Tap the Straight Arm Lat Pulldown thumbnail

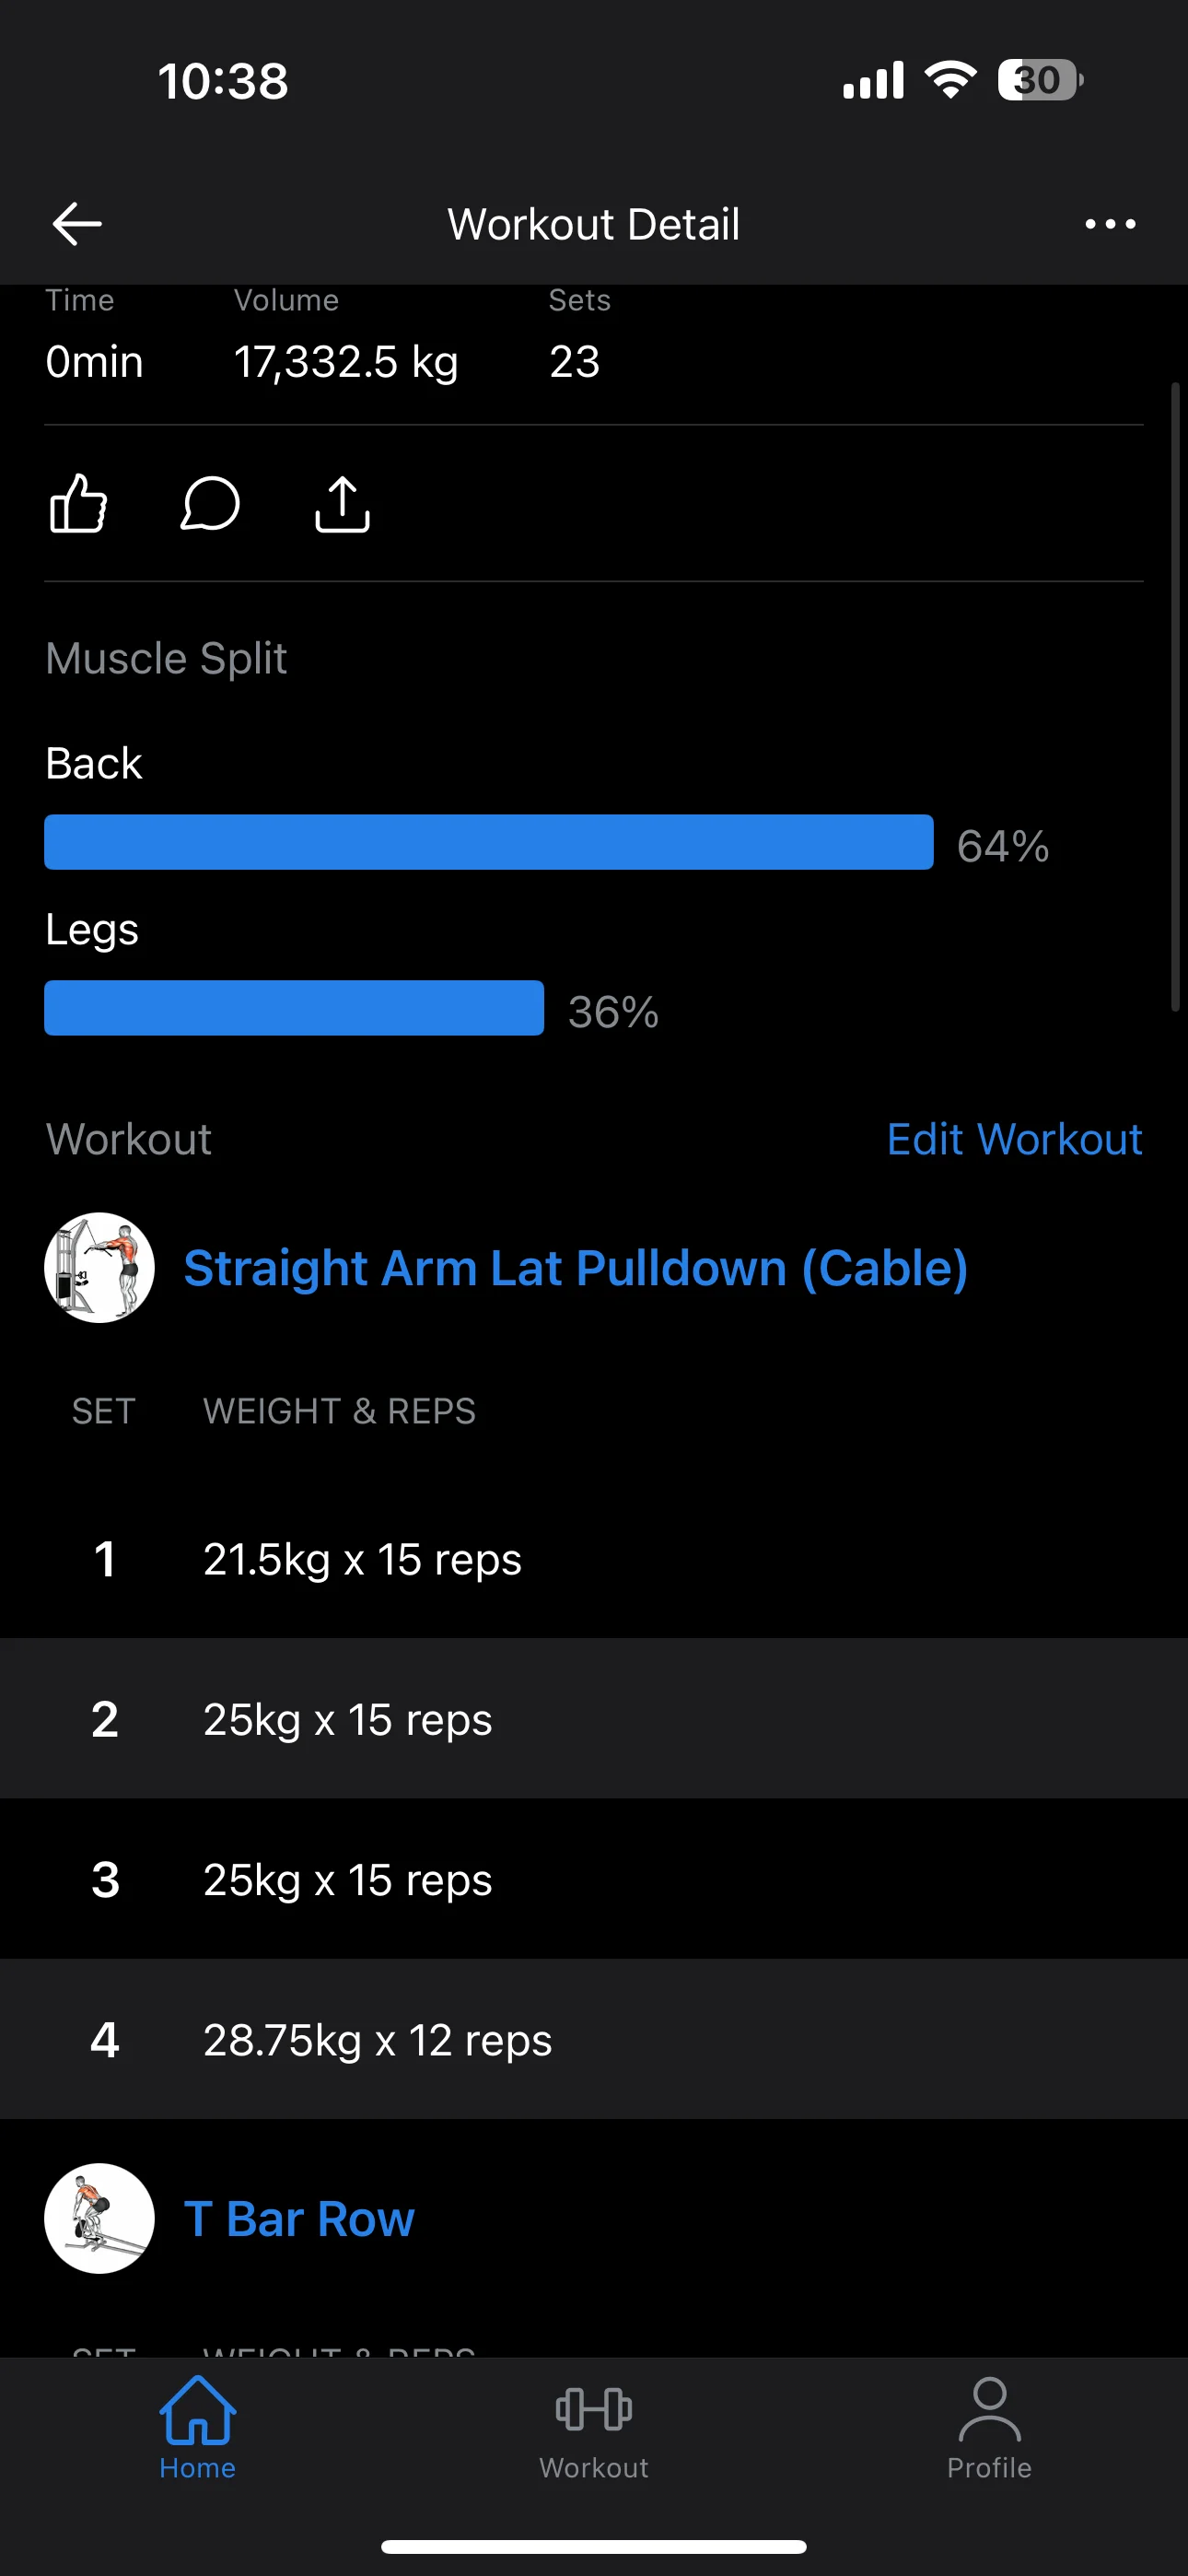(x=99, y=1268)
